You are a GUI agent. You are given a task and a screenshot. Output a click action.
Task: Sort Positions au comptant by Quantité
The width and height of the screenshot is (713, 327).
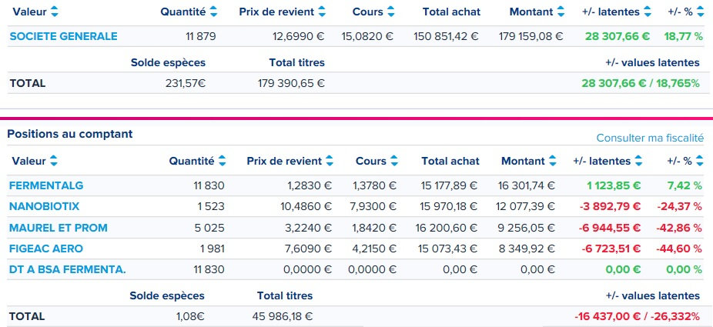[222, 161]
